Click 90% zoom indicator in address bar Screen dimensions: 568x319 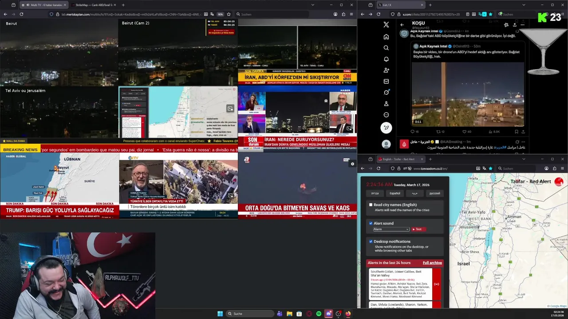coord(220,14)
